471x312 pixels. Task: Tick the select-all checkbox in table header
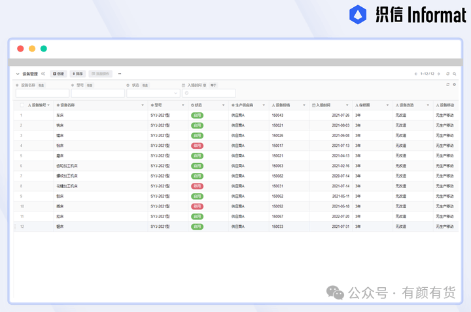tap(22, 105)
